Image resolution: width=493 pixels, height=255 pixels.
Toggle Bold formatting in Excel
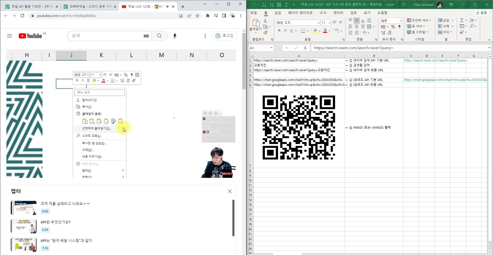(279, 31)
